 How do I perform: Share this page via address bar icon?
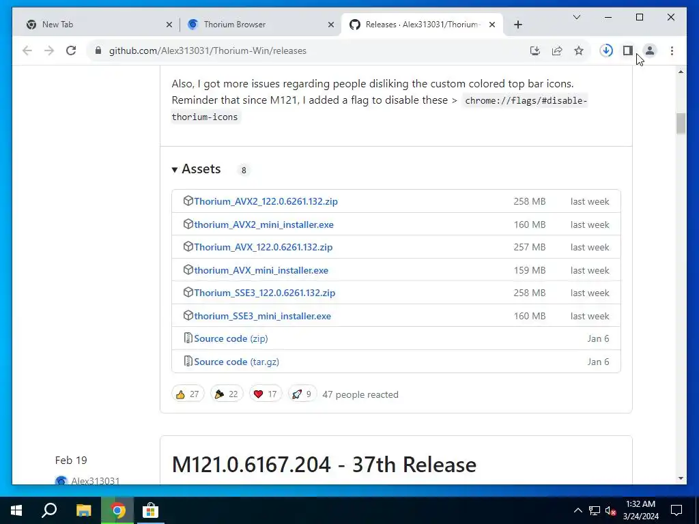[557, 50]
